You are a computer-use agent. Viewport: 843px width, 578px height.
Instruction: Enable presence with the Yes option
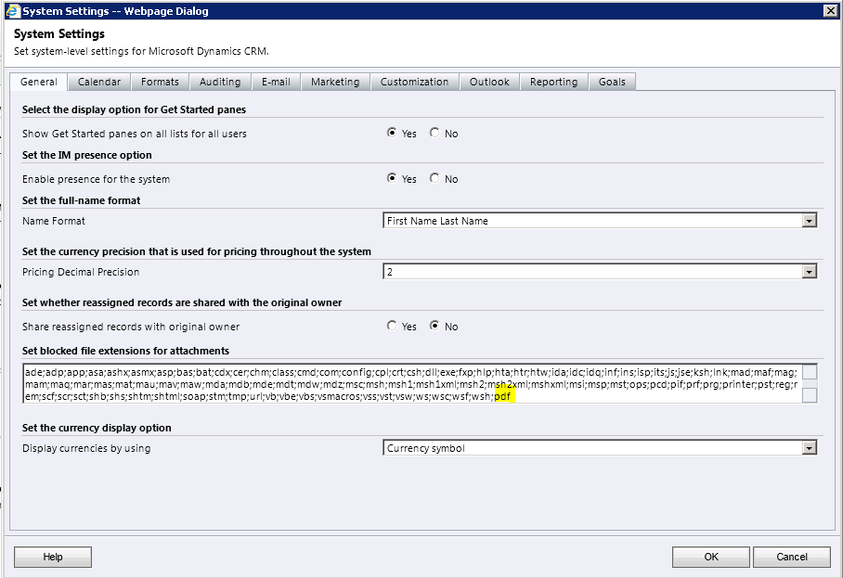[x=392, y=178]
